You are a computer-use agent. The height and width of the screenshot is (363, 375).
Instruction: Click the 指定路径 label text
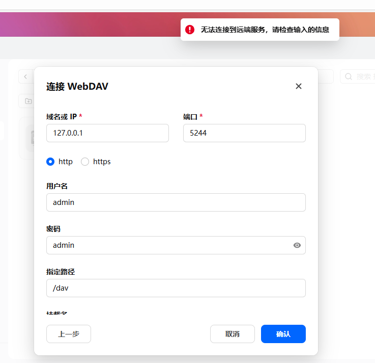[x=61, y=272]
